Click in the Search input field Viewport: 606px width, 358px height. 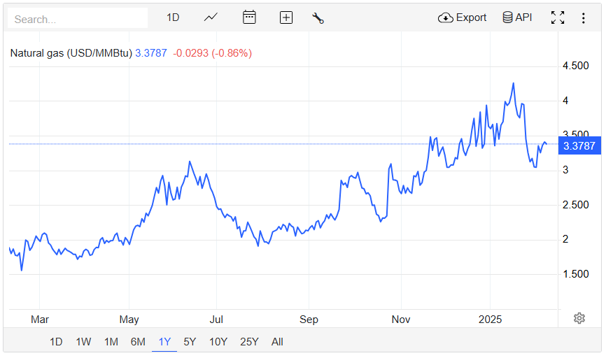77,19
